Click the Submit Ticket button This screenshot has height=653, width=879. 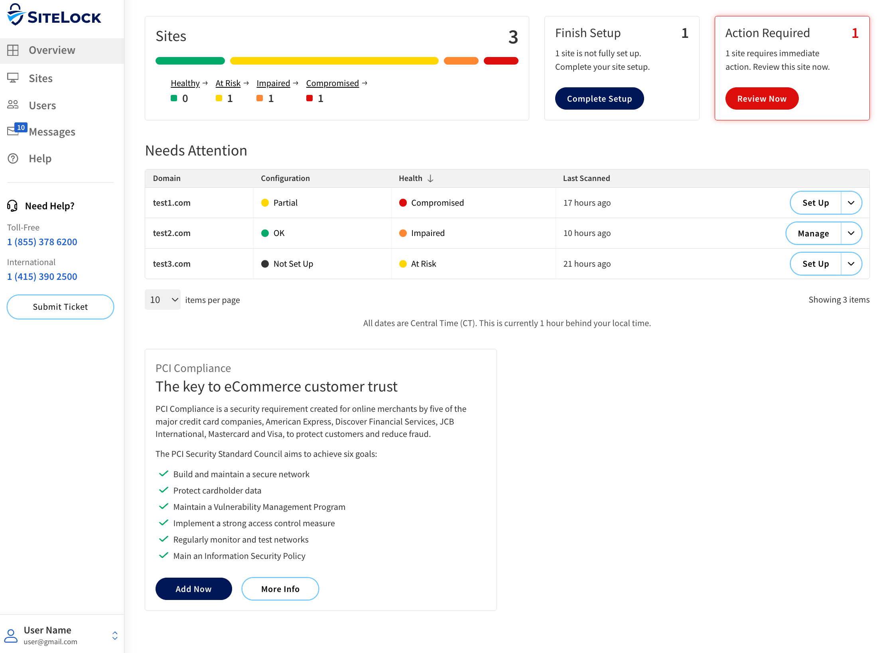(60, 307)
